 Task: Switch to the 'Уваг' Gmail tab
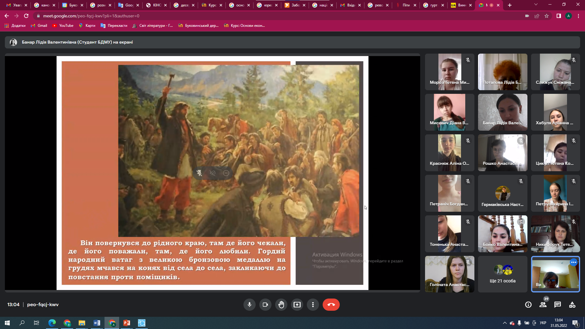click(x=17, y=5)
